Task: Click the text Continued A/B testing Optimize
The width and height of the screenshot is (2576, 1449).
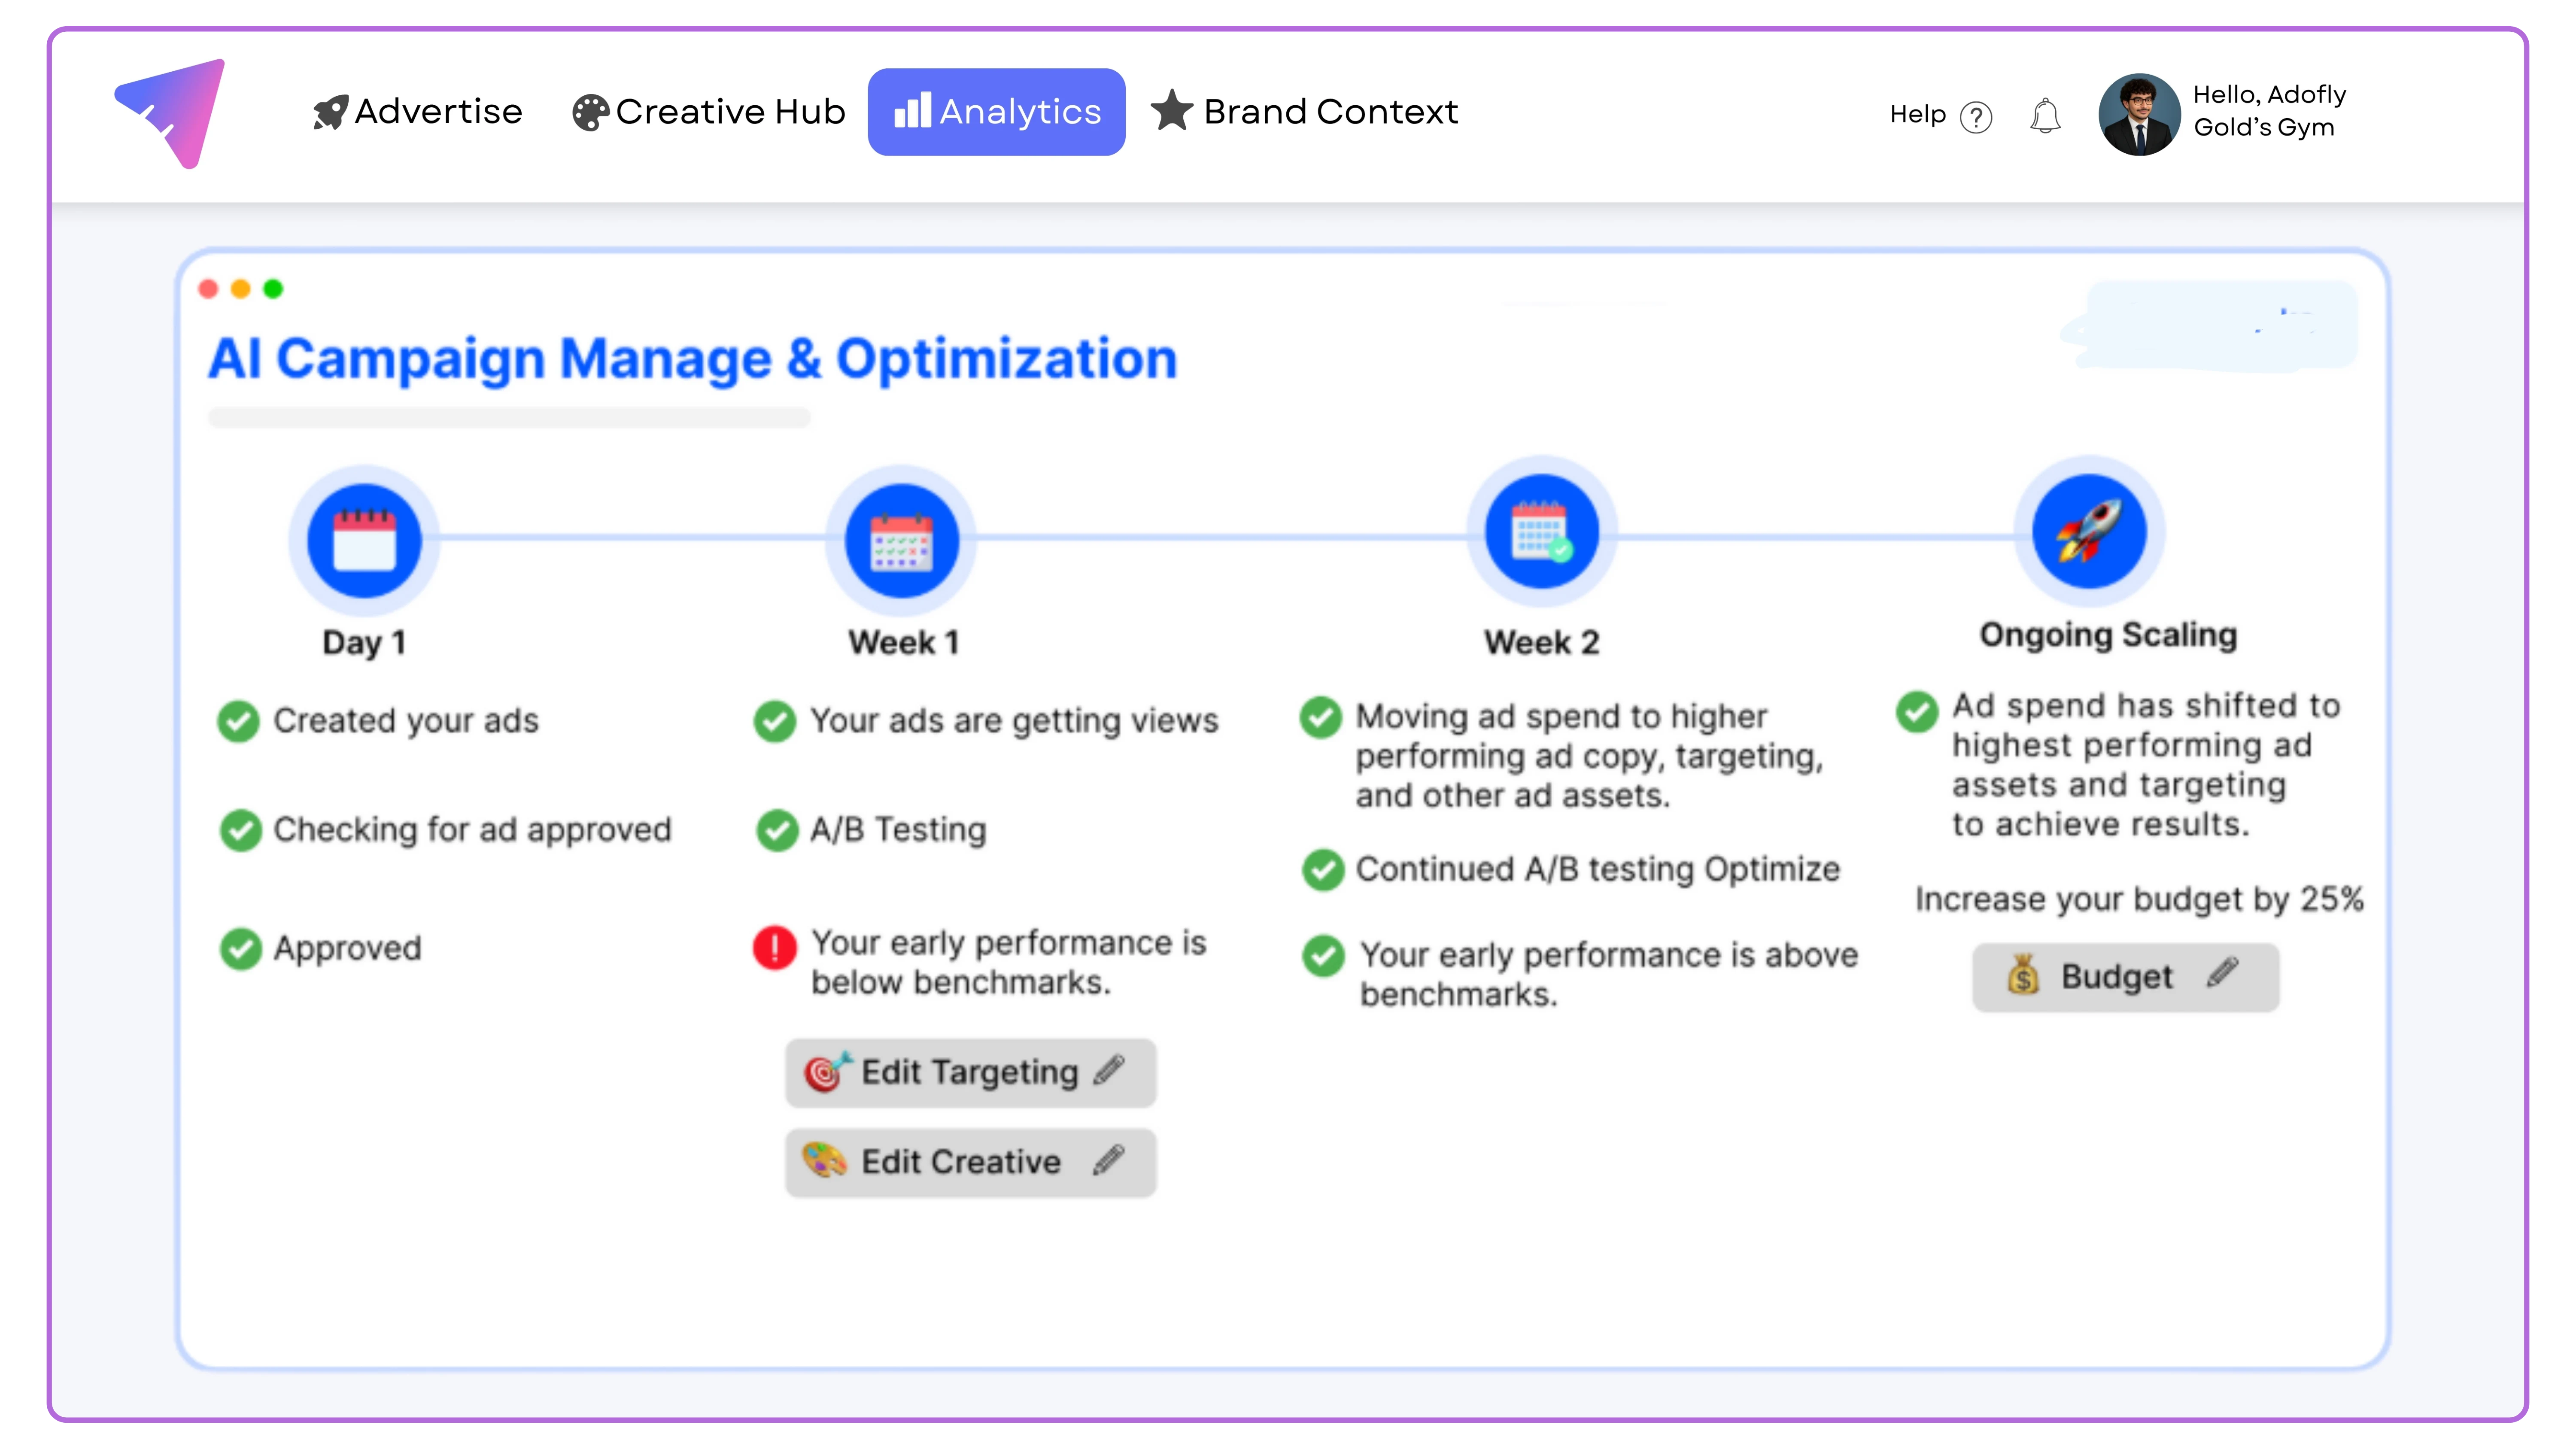Action: tap(1597, 870)
